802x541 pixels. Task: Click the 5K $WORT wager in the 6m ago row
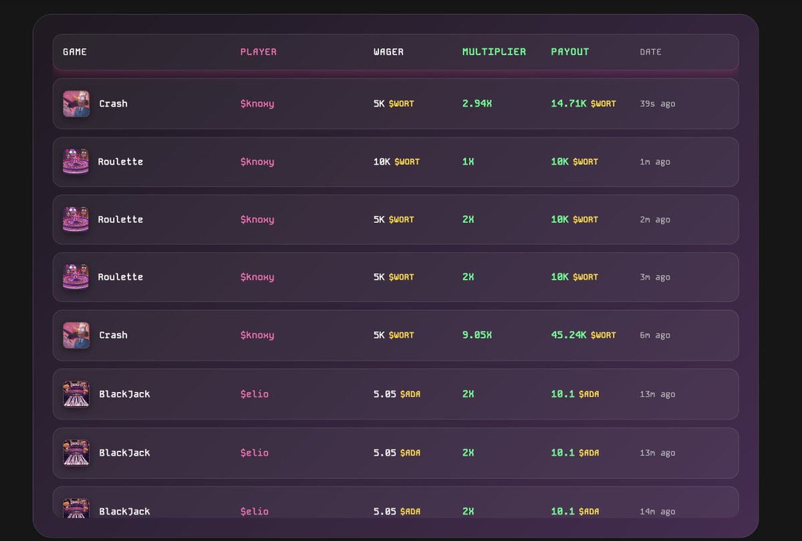point(394,335)
